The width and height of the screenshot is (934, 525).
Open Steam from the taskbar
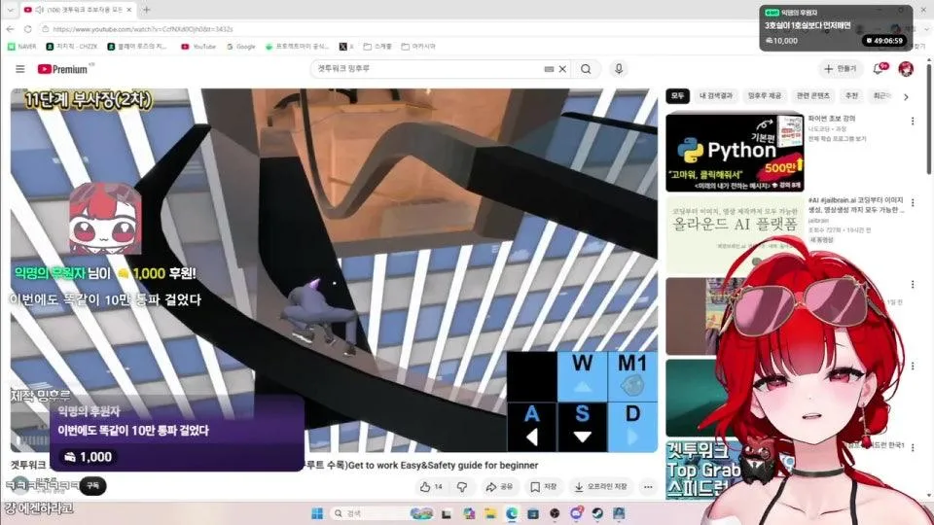tap(597, 513)
